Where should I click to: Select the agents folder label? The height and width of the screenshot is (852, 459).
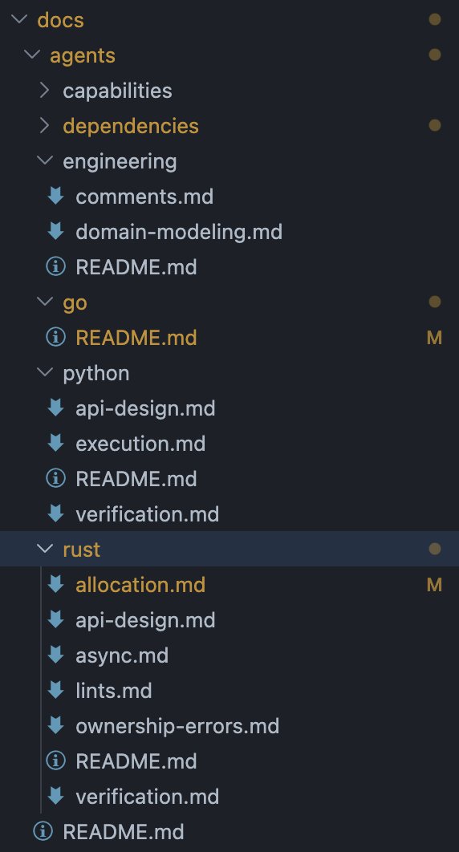pos(83,55)
